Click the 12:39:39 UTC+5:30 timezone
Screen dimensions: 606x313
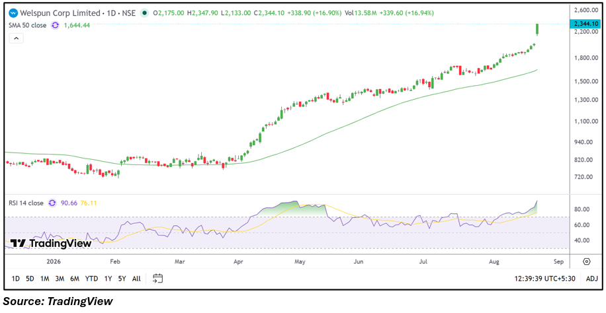coord(544,279)
